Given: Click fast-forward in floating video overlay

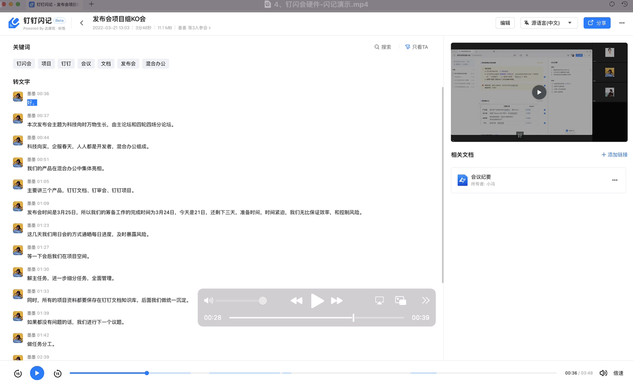Looking at the screenshot, I should pos(337,301).
